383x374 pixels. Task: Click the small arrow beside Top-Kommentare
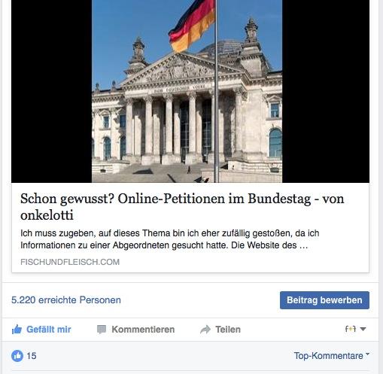(x=367, y=354)
